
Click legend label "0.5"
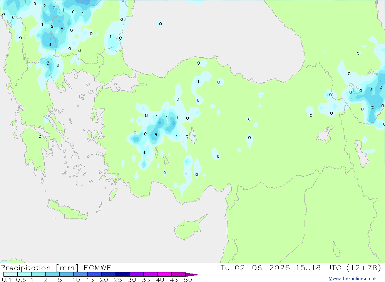(21, 280)
